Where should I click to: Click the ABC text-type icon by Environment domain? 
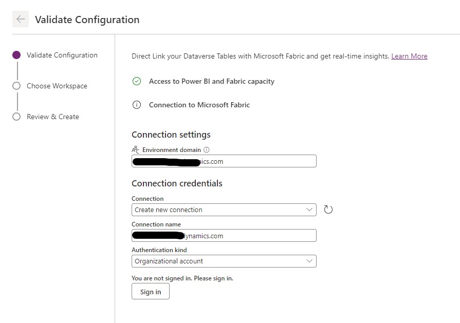click(x=135, y=150)
